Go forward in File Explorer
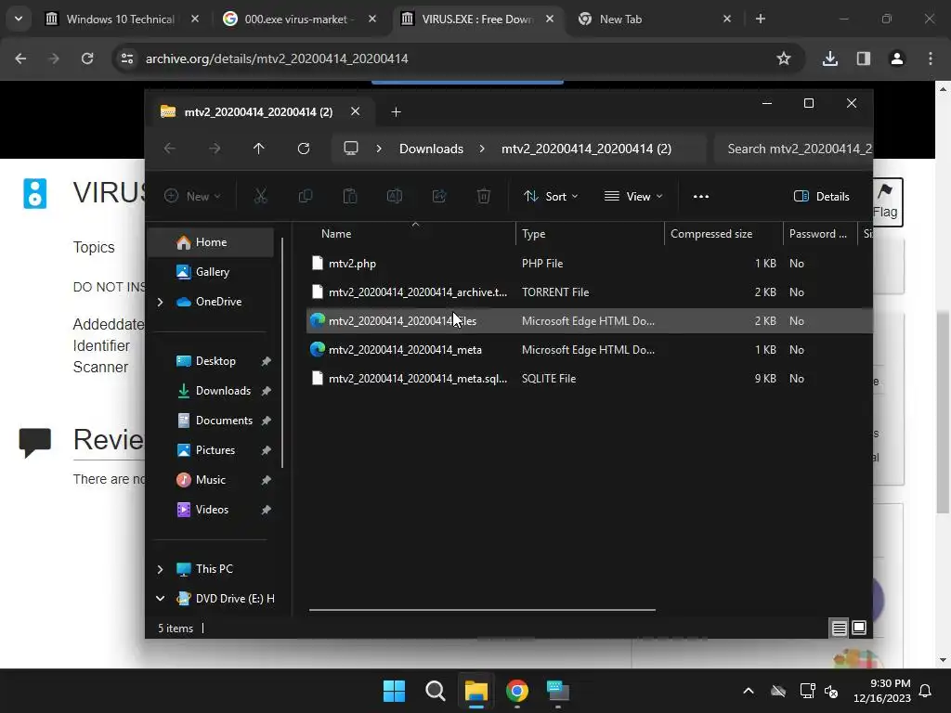The height and width of the screenshot is (713, 951). pyautogui.click(x=215, y=149)
